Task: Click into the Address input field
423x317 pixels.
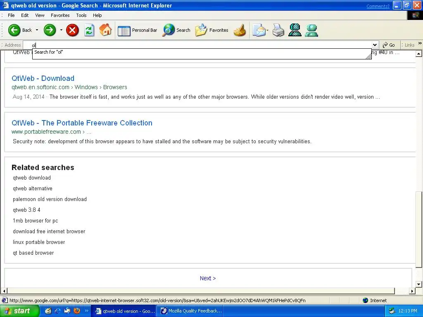Action: 197,45
